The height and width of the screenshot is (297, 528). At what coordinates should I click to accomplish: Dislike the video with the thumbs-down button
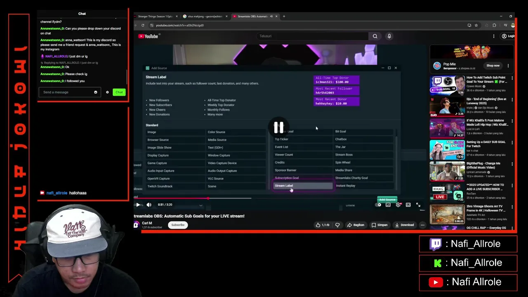(x=337, y=225)
